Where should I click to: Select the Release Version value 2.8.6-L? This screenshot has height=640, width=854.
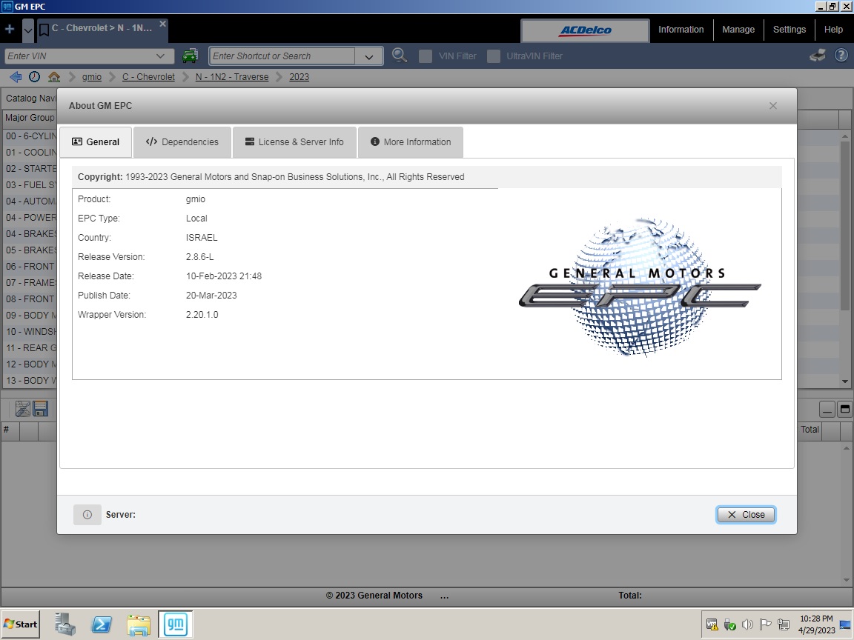(200, 257)
